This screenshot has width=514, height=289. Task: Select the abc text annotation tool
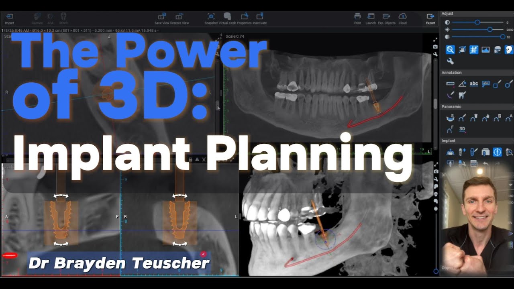(474, 84)
